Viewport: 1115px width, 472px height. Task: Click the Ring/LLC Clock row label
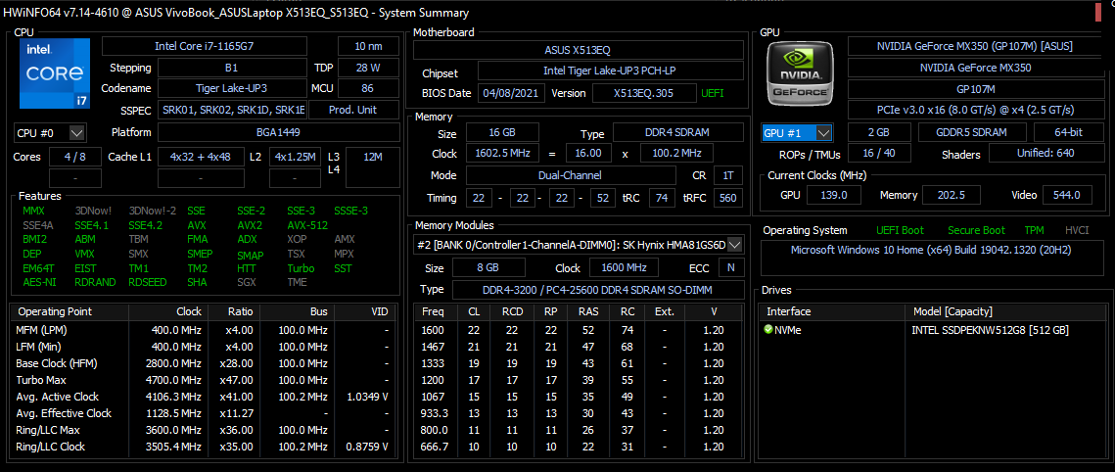(x=50, y=447)
